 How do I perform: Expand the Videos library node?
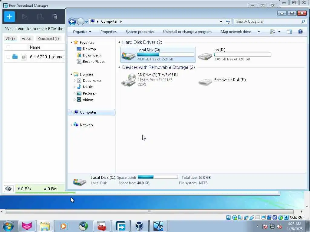pos(74,100)
